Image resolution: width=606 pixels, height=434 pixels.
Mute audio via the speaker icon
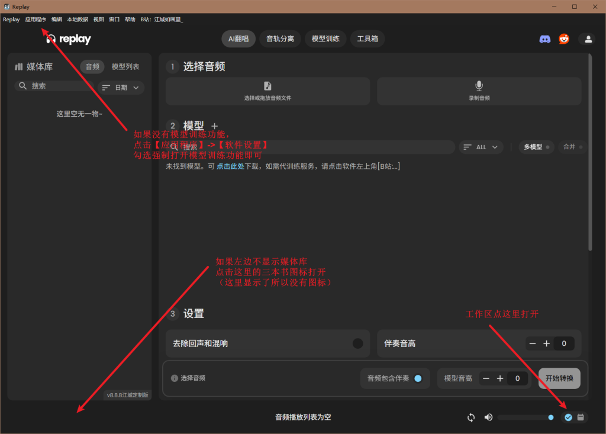488,417
